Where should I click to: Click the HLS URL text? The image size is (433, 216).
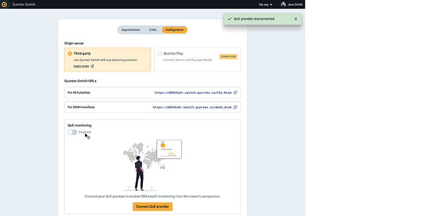click(x=193, y=93)
